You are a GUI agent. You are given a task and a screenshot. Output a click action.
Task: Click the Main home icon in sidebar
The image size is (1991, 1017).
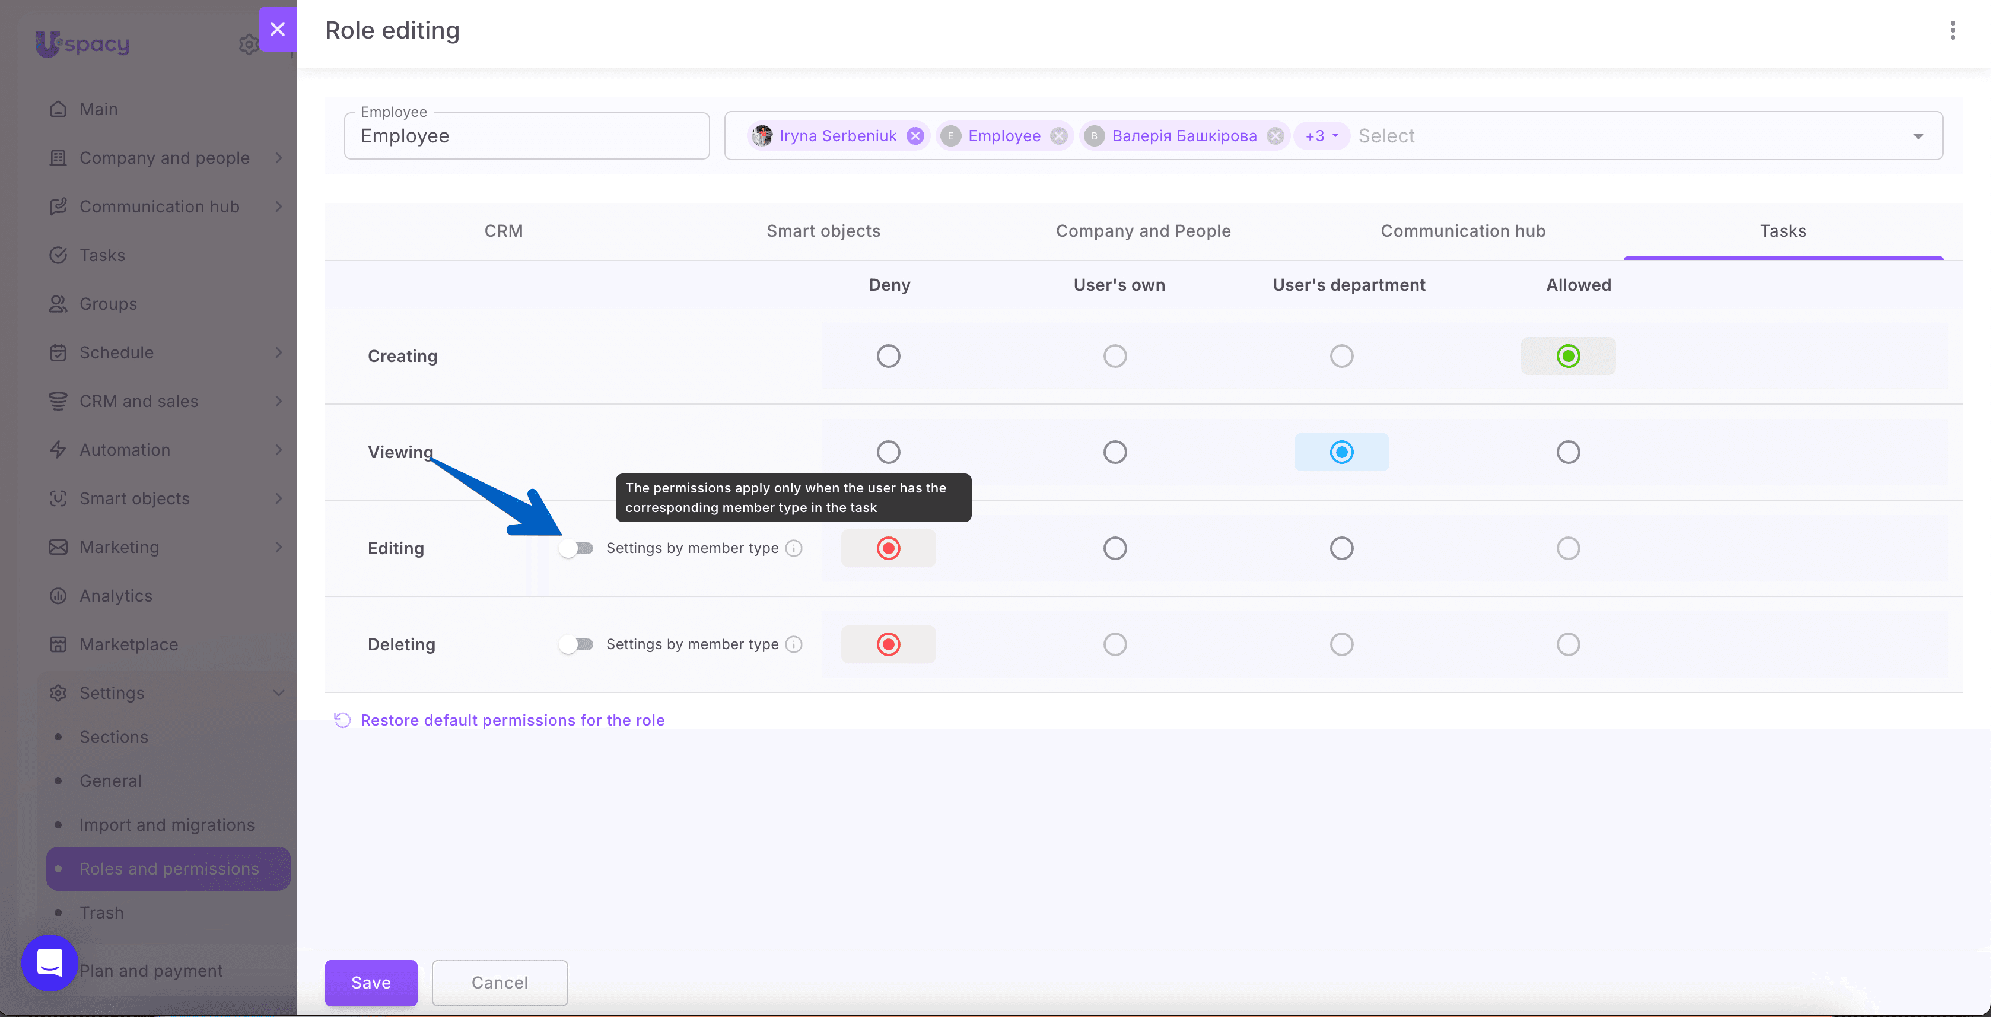coord(58,109)
